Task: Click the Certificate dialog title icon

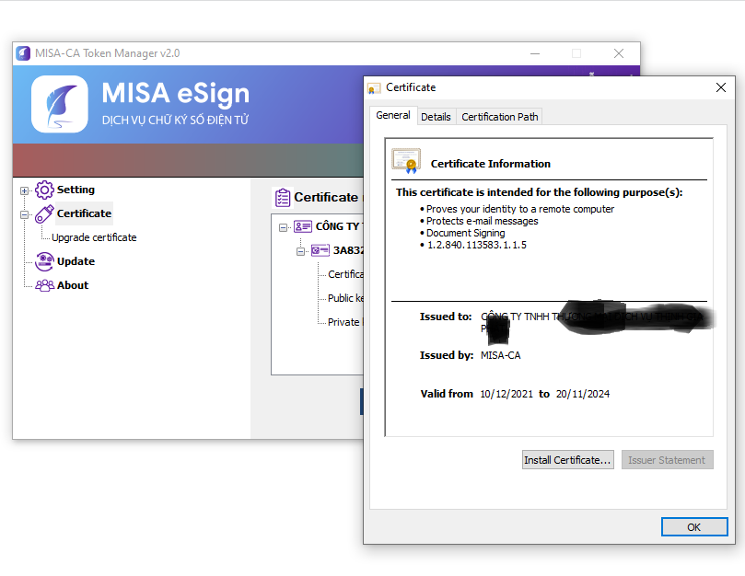Action: coord(374,87)
